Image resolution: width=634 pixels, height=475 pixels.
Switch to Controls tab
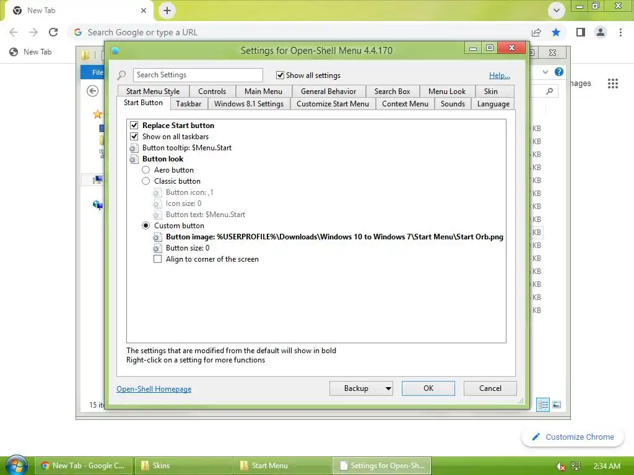pyautogui.click(x=212, y=92)
